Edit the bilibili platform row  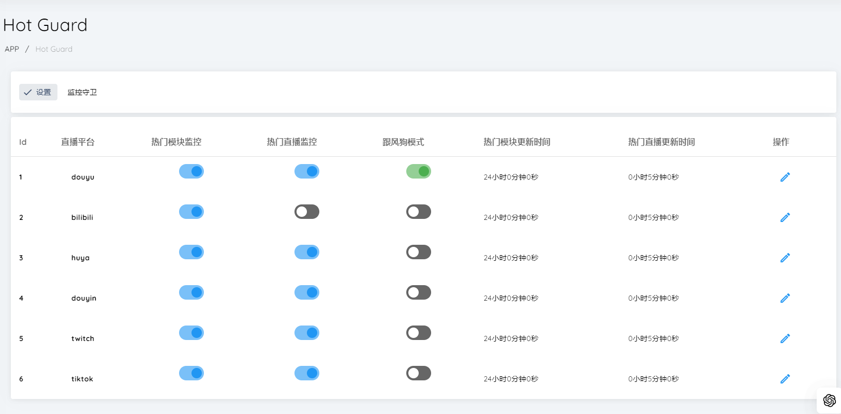pos(785,217)
